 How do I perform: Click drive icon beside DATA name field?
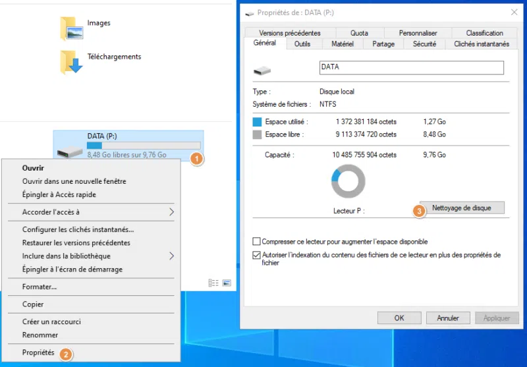(x=262, y=71)
